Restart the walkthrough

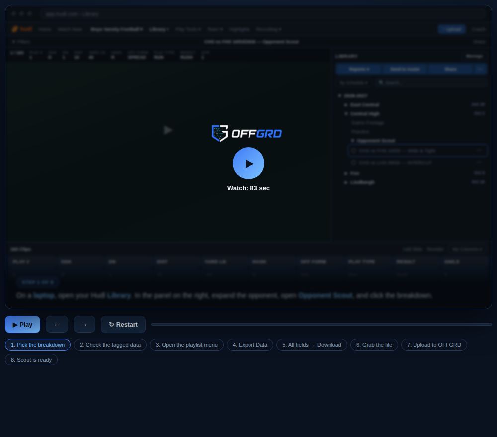pyautogui.click(x=123, y=325)
